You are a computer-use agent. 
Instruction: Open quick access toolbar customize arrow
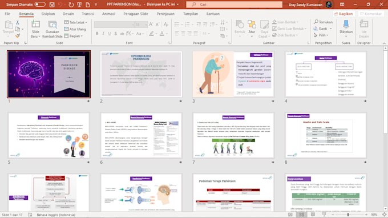coord(96,5)
